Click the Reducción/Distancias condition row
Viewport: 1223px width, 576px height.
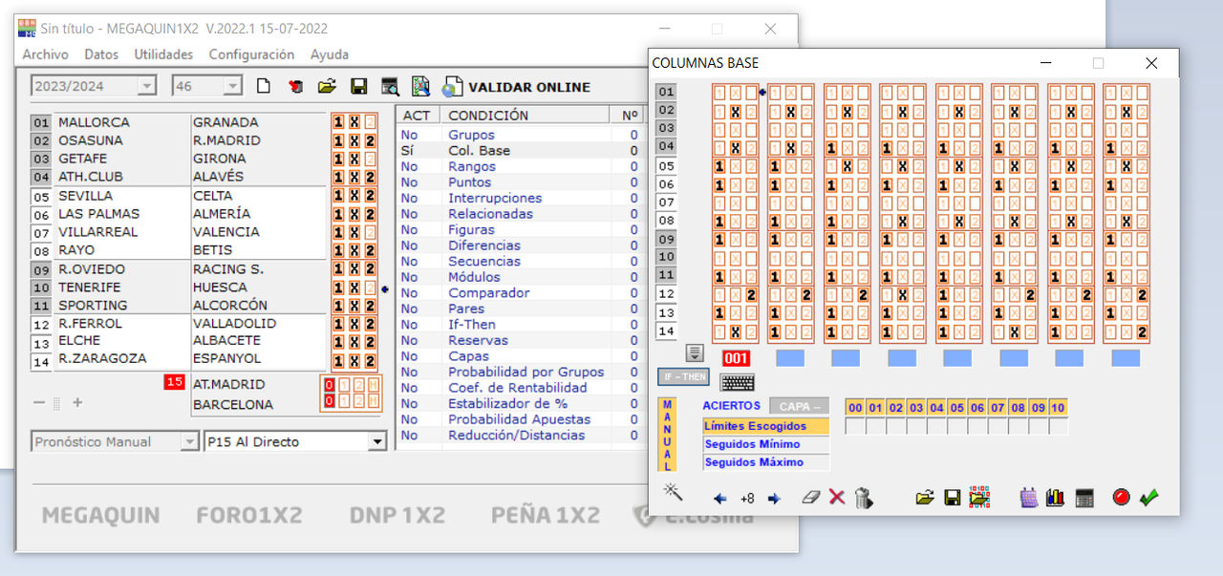(519, 436)
